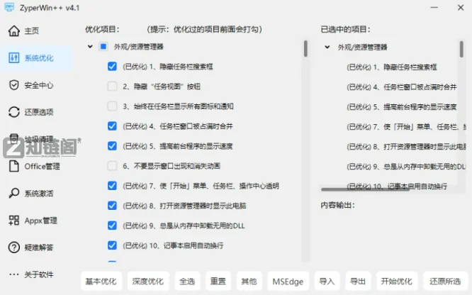Switch to 还原选项 in the sidebar
The height and width of the screenshot is (295, 472).
pos(39,112)
